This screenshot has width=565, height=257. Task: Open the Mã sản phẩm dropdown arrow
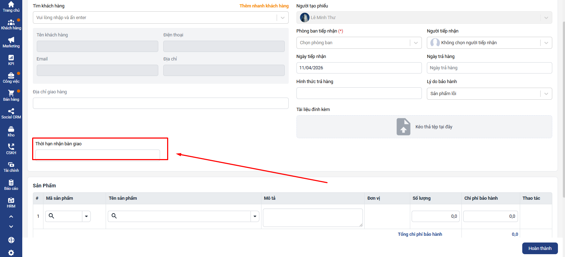tap(86, 216)
